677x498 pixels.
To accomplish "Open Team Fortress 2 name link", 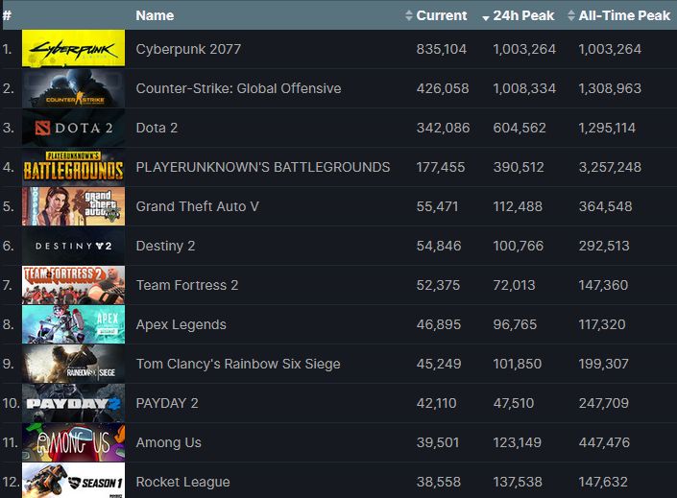I will coord(187,285).
